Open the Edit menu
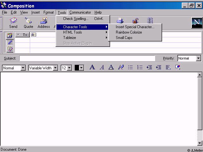This screenshot has height=152, width=203. pos(14,12)
